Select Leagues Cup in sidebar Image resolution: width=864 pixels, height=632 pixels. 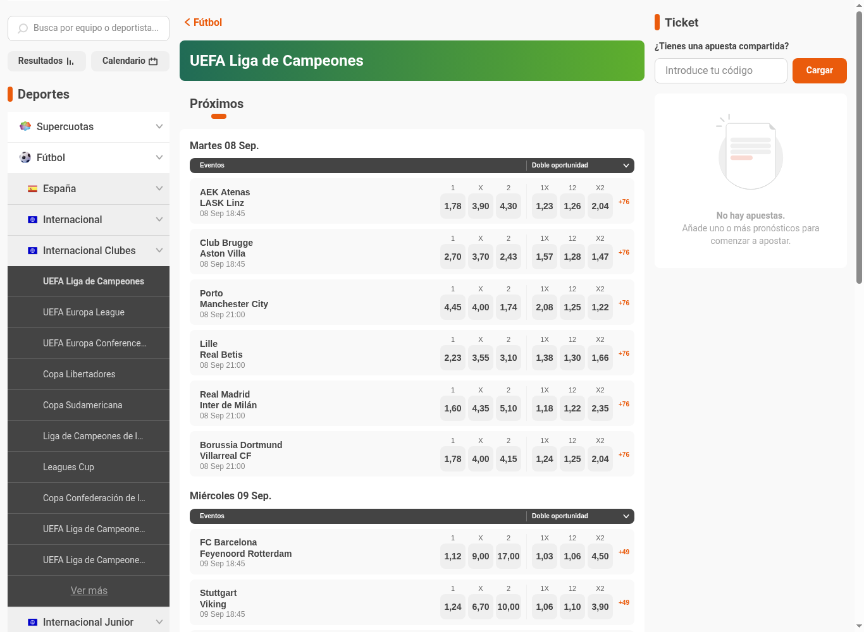coord(89,467)
